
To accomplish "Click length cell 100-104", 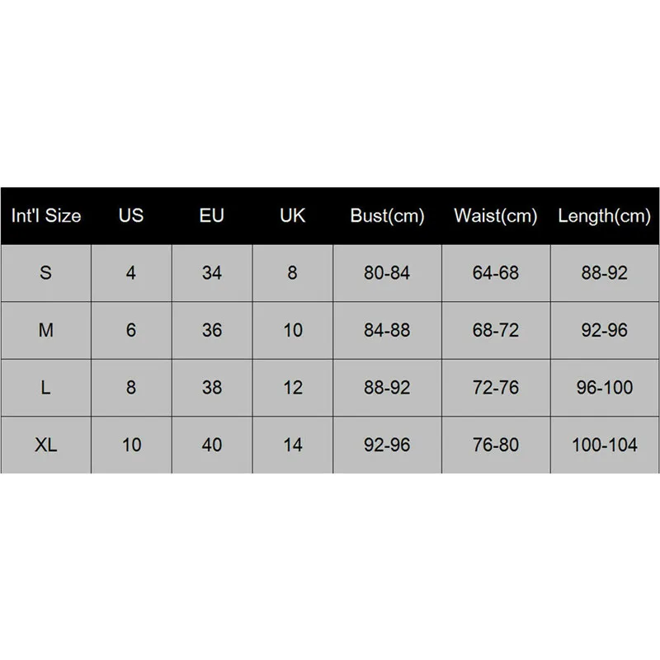I will (x=605, y=445).
